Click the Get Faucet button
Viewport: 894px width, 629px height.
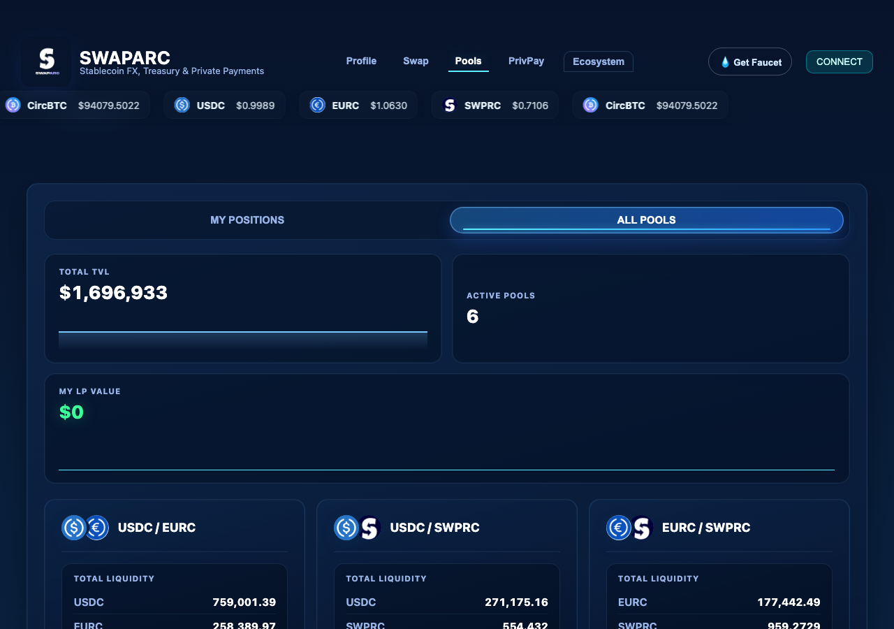tap(750, 62)
